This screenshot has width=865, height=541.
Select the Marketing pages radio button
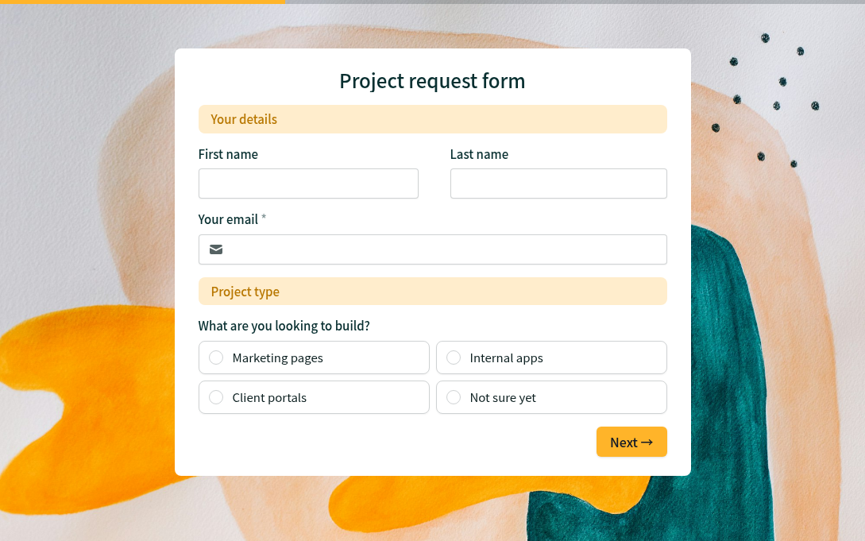coord(216,357)
